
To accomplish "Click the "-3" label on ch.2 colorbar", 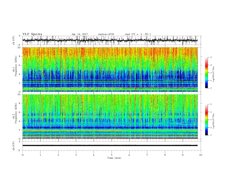I will tap(211, 104).
